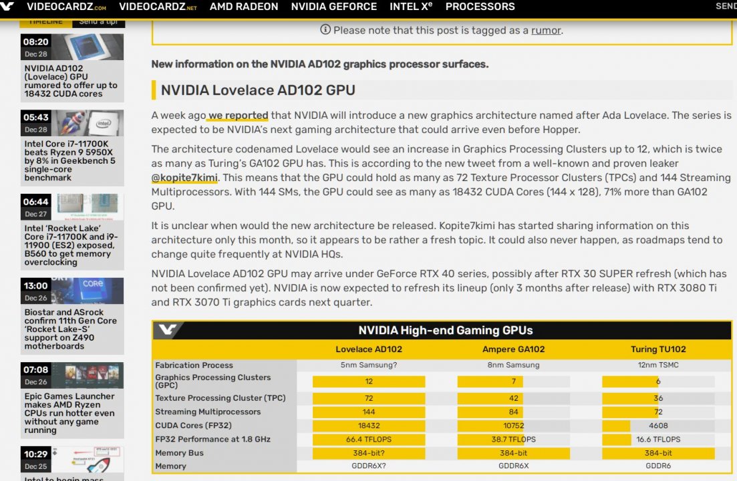Click the VideoCardz bird logo icon
The height and width of the screenshot is (481, 737).
click(x=9, y=7)
